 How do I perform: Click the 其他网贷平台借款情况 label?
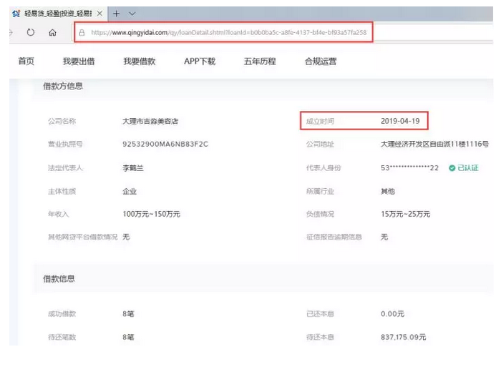tap(83, 237)
